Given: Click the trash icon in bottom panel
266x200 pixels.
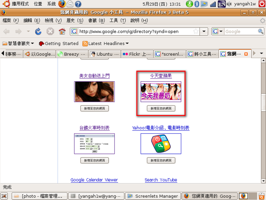Looking at the screenshot, I should pyautogui.click(x=262, y=196).
